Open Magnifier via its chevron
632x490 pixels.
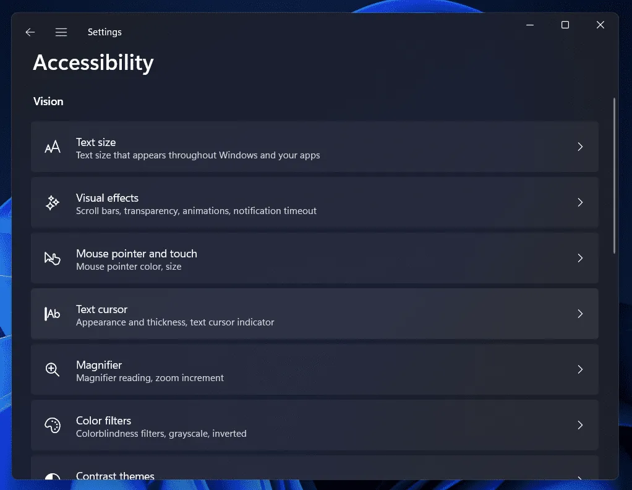(x=580, y=369)
